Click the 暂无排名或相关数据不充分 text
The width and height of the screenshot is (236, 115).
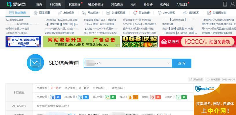(53, 106)
